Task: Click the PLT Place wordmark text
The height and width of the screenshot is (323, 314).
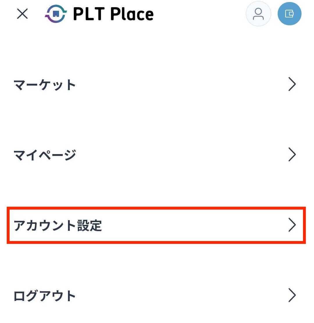Action: point(113,14)
